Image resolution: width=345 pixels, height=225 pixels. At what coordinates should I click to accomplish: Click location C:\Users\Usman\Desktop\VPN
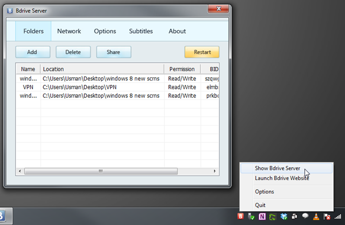point(79,87)
